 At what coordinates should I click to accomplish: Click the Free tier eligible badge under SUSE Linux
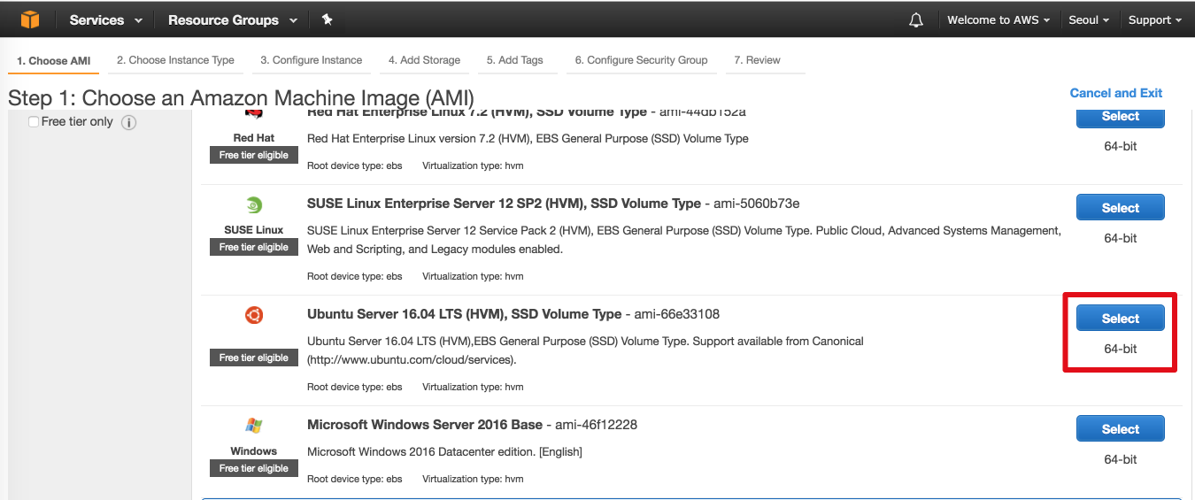point(254,247)
